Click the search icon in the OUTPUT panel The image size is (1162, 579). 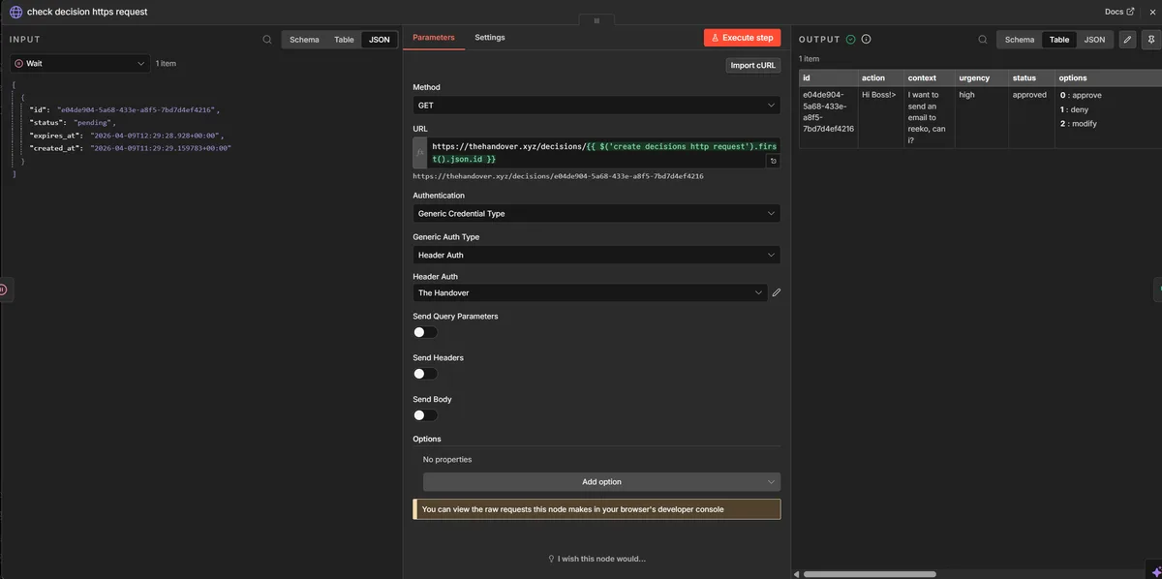click(982, 39)
